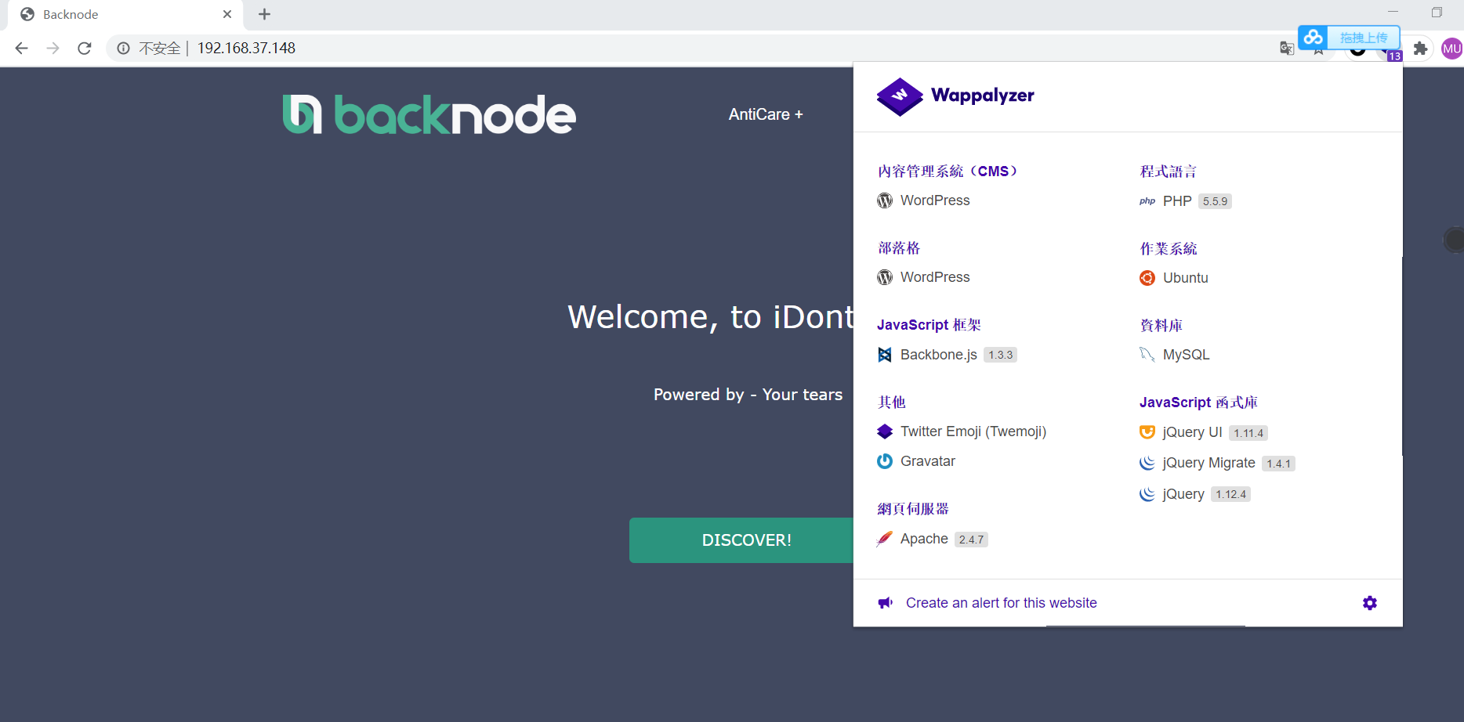This screenshot has height=722, width=1464.
Task: Go back with the back arrow
Action: pos(22,49)
